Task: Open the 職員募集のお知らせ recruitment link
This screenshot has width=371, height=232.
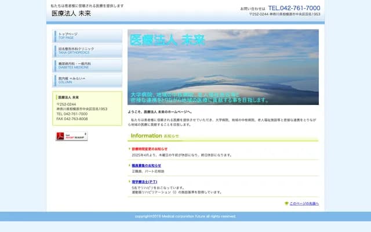Action: [x=147, y=165]
